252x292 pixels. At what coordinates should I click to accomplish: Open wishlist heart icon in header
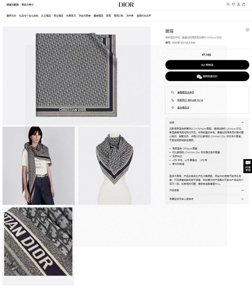click(x=233, y=4)
